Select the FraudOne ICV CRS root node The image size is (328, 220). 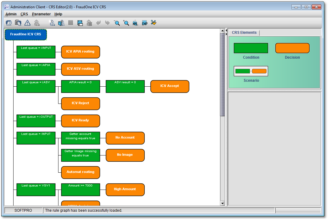tap(26, 34)
